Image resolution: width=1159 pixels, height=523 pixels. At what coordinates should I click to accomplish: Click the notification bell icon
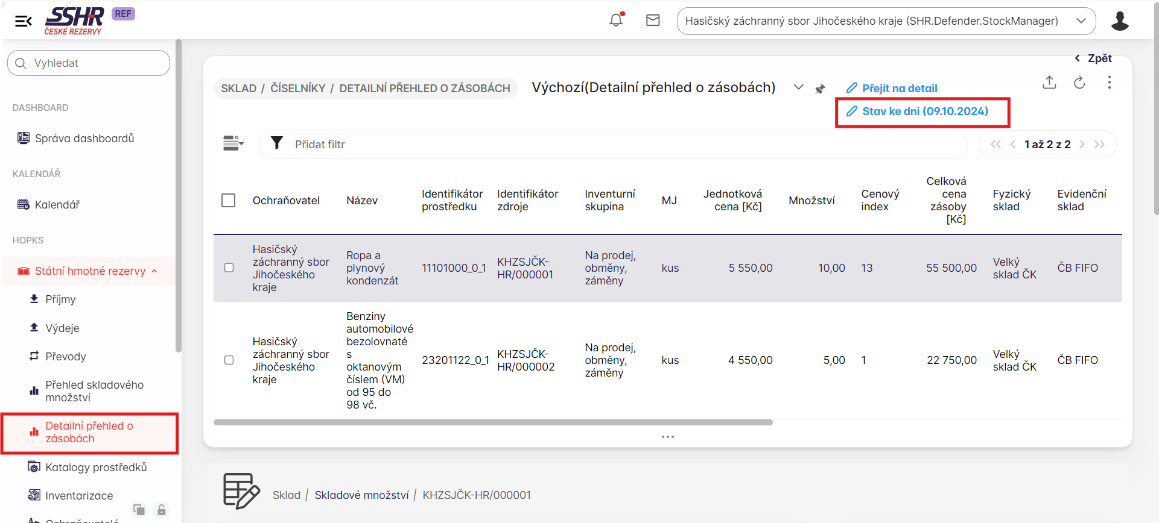616,20
